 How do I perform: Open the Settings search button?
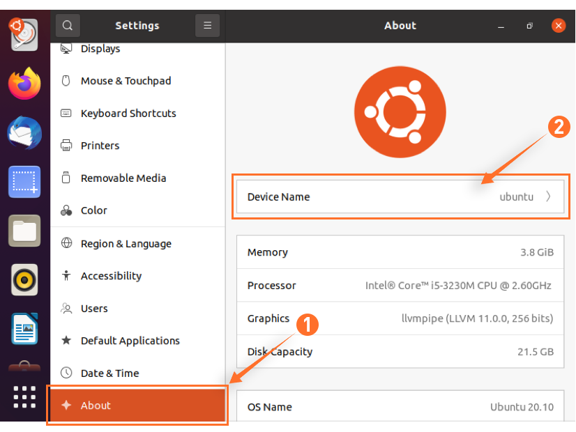pos(68,25)
